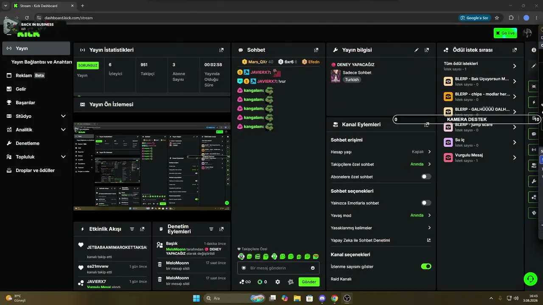Click the stream preview thumbnail
The image size is (543, 305).
tap(152, 166)
